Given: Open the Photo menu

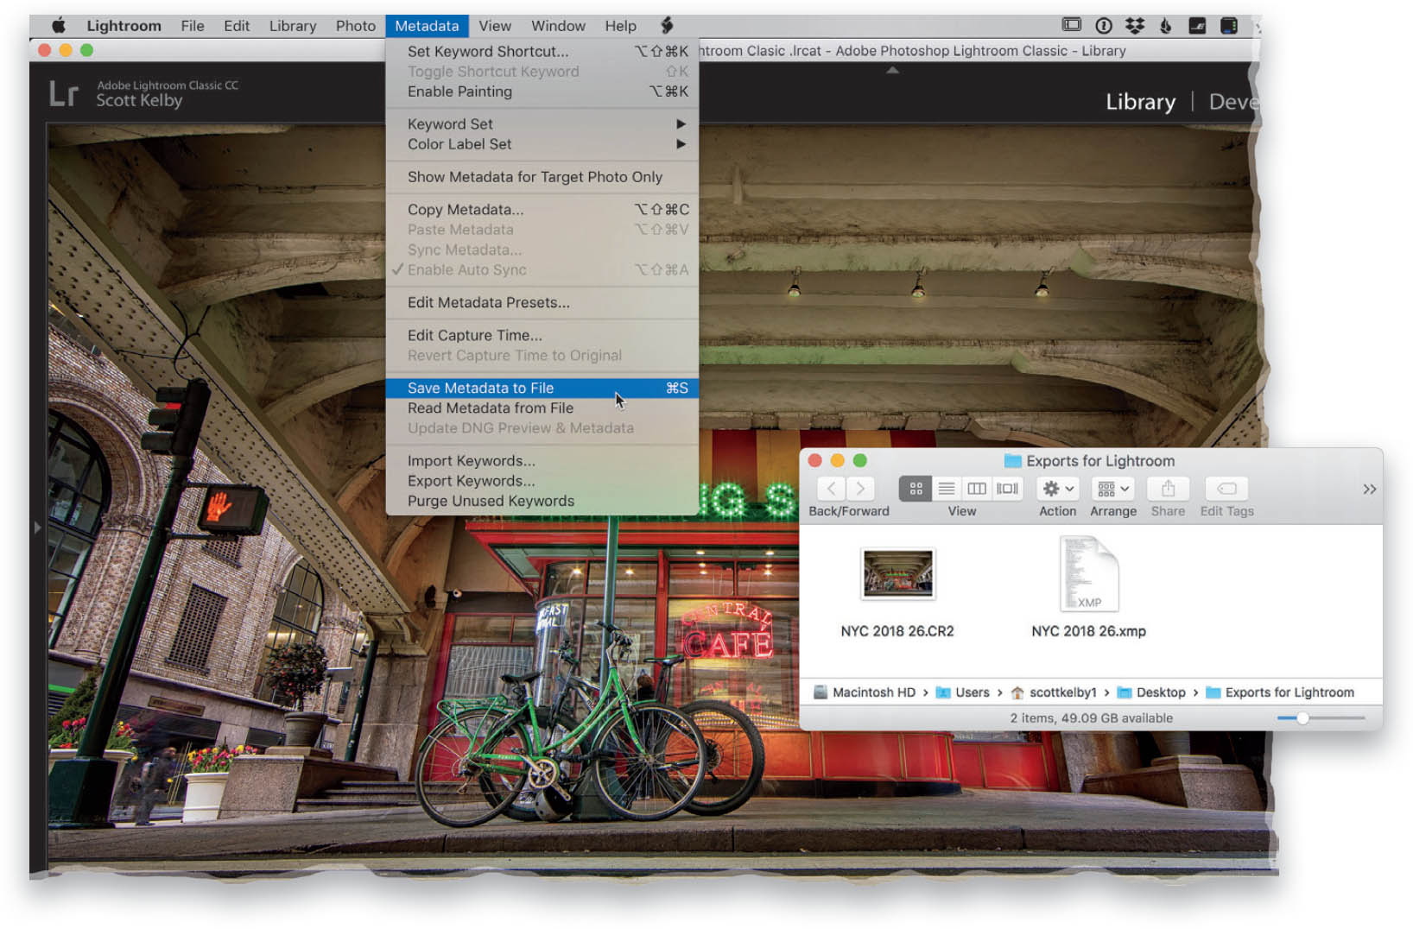Looking at the screenshot, I should [356, 26].
